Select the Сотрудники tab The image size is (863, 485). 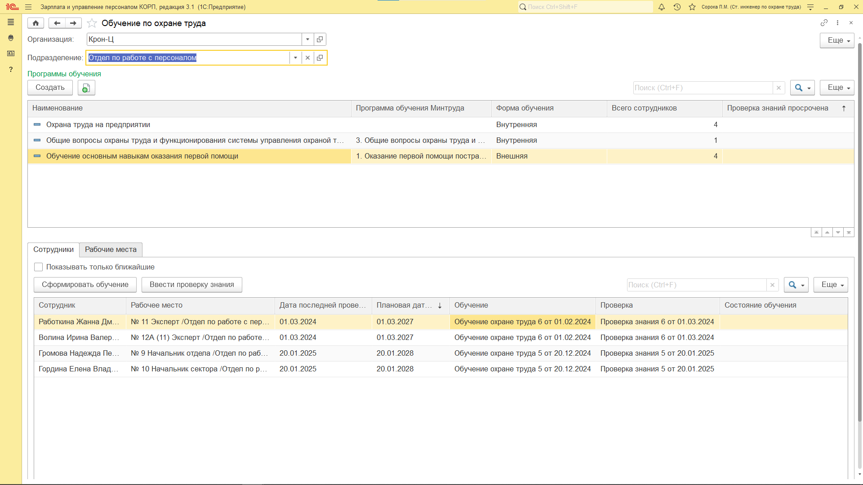point(53,250)
